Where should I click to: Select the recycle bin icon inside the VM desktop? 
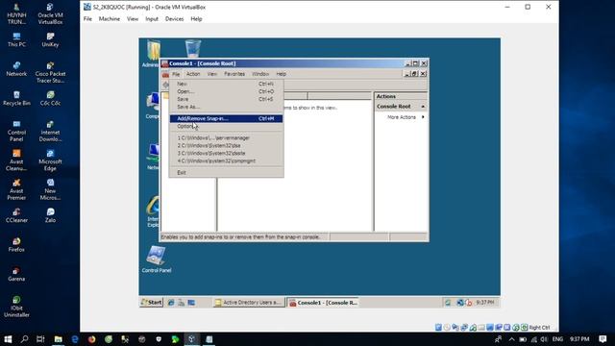(x=192, y=49)
